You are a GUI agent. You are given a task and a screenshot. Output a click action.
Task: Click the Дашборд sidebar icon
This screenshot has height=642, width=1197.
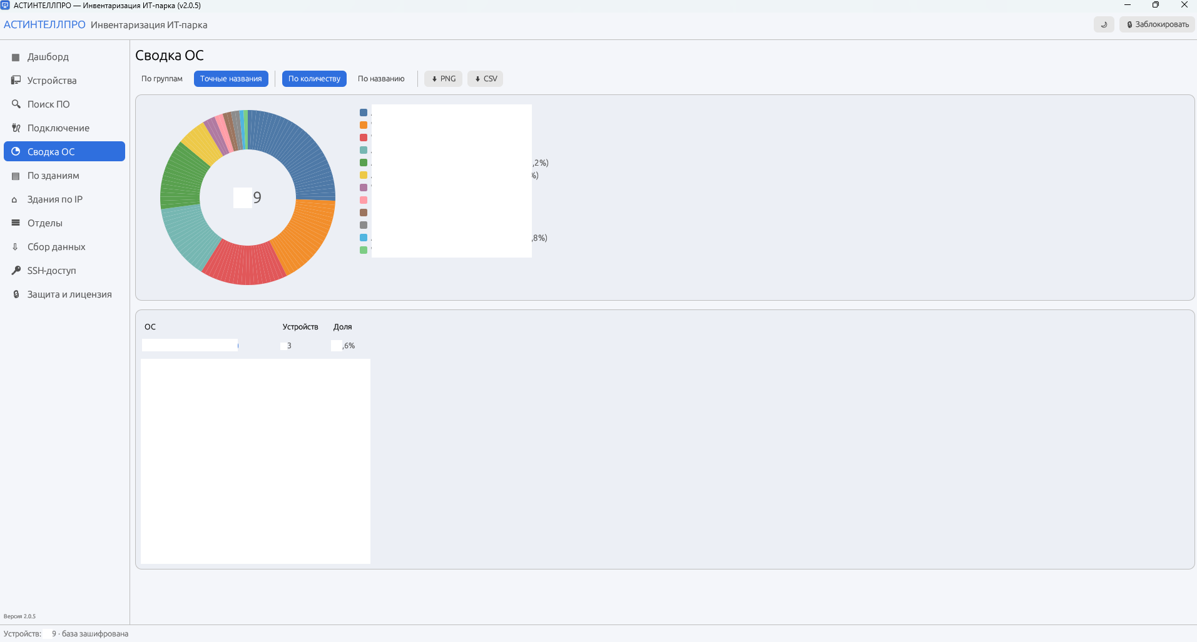point(16,57)
